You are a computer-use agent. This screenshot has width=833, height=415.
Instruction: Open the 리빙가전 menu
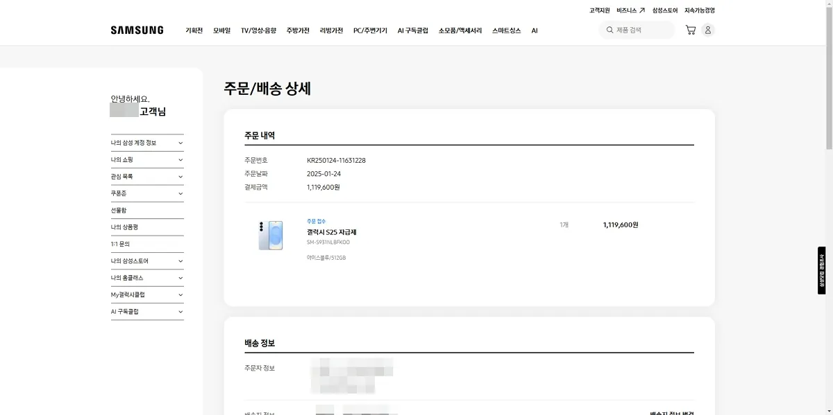[331, 30]
